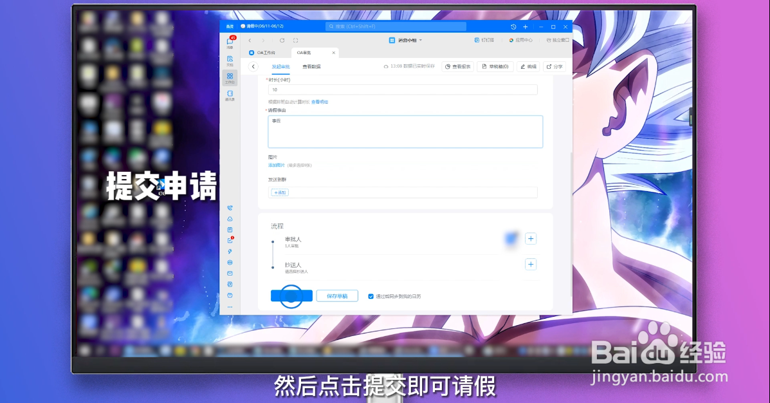This screenshot has height=403, width=770.
Task: Expand the 运营小组 organization dropdown
Action: [406, 41]
